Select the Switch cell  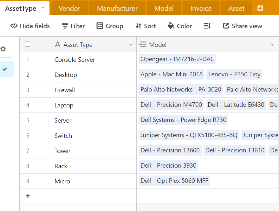(78, 136)
